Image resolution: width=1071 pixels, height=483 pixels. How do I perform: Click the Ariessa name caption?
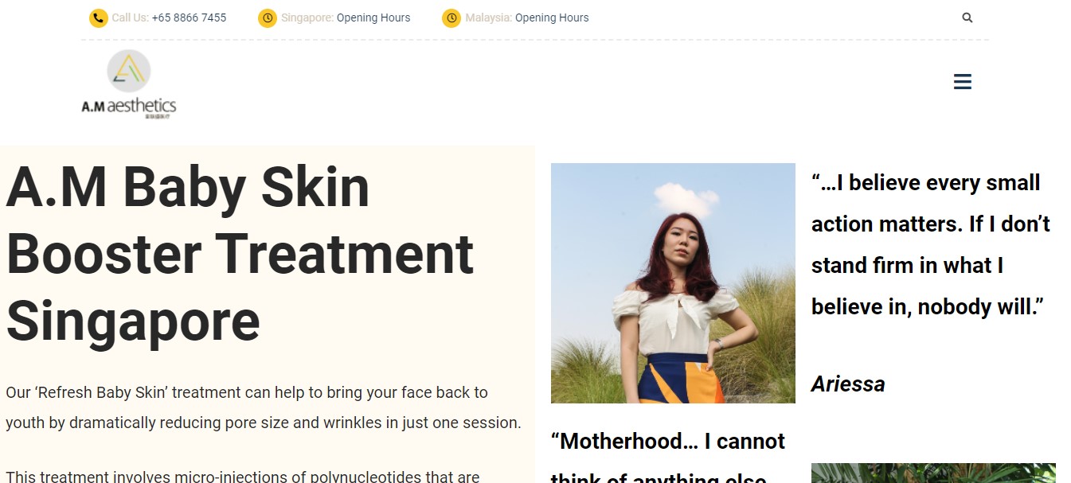848,384
